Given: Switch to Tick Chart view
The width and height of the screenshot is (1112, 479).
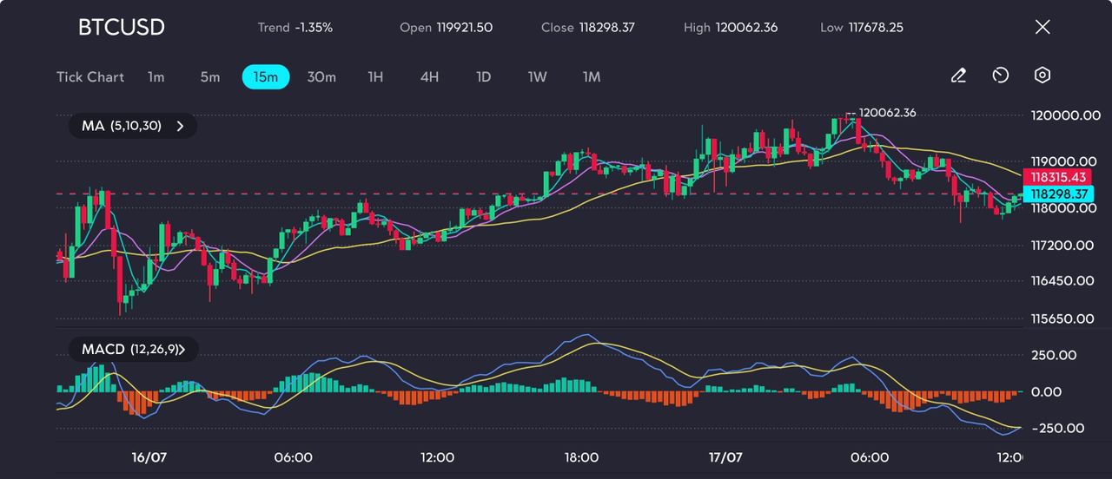Looking at the screenshot, I should 90,77.
